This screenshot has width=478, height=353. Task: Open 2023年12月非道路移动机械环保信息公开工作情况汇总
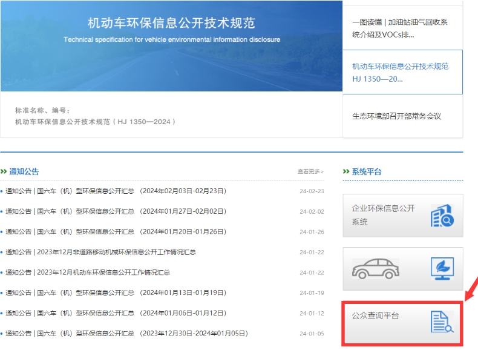(102, 252)
